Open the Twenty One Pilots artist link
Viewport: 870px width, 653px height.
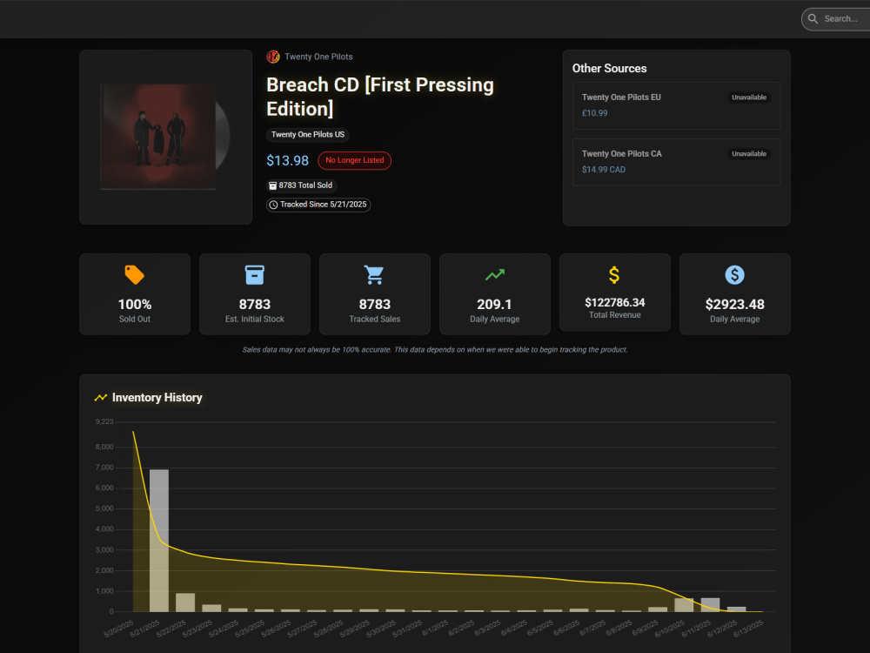(318, 57)
